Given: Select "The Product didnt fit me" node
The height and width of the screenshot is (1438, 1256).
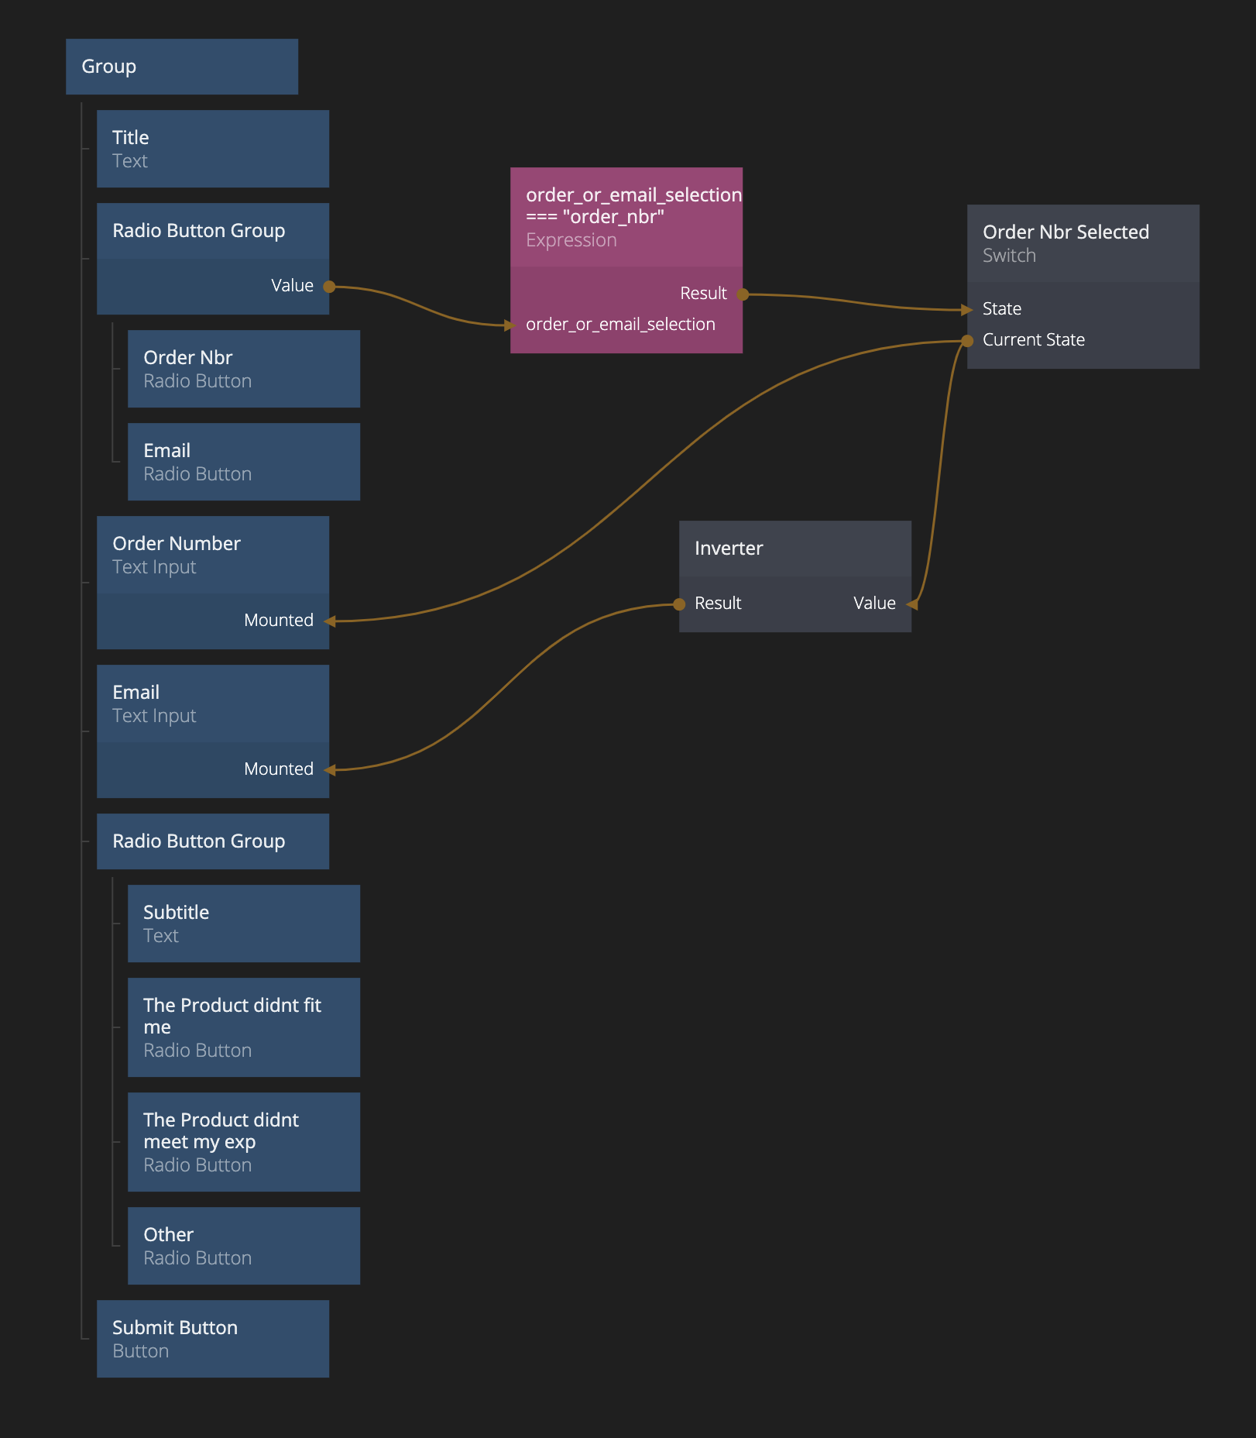Looking at the screenshot, I should pos(243,1027).
